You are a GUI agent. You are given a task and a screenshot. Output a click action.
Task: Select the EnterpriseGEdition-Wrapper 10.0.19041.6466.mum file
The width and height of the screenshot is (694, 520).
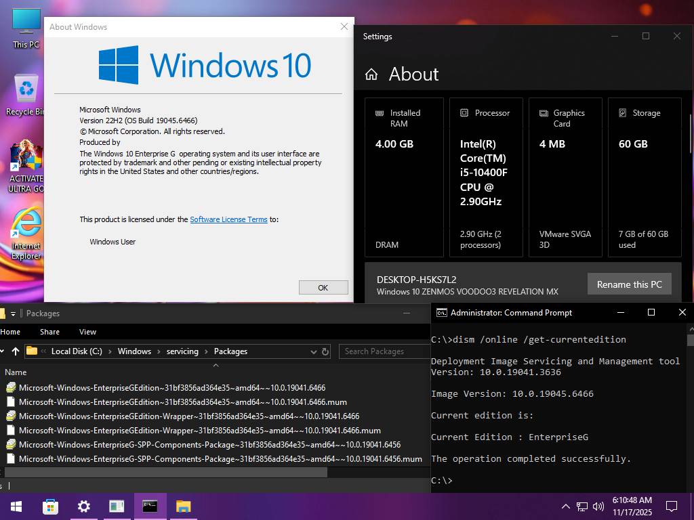[x=199, y=430]
